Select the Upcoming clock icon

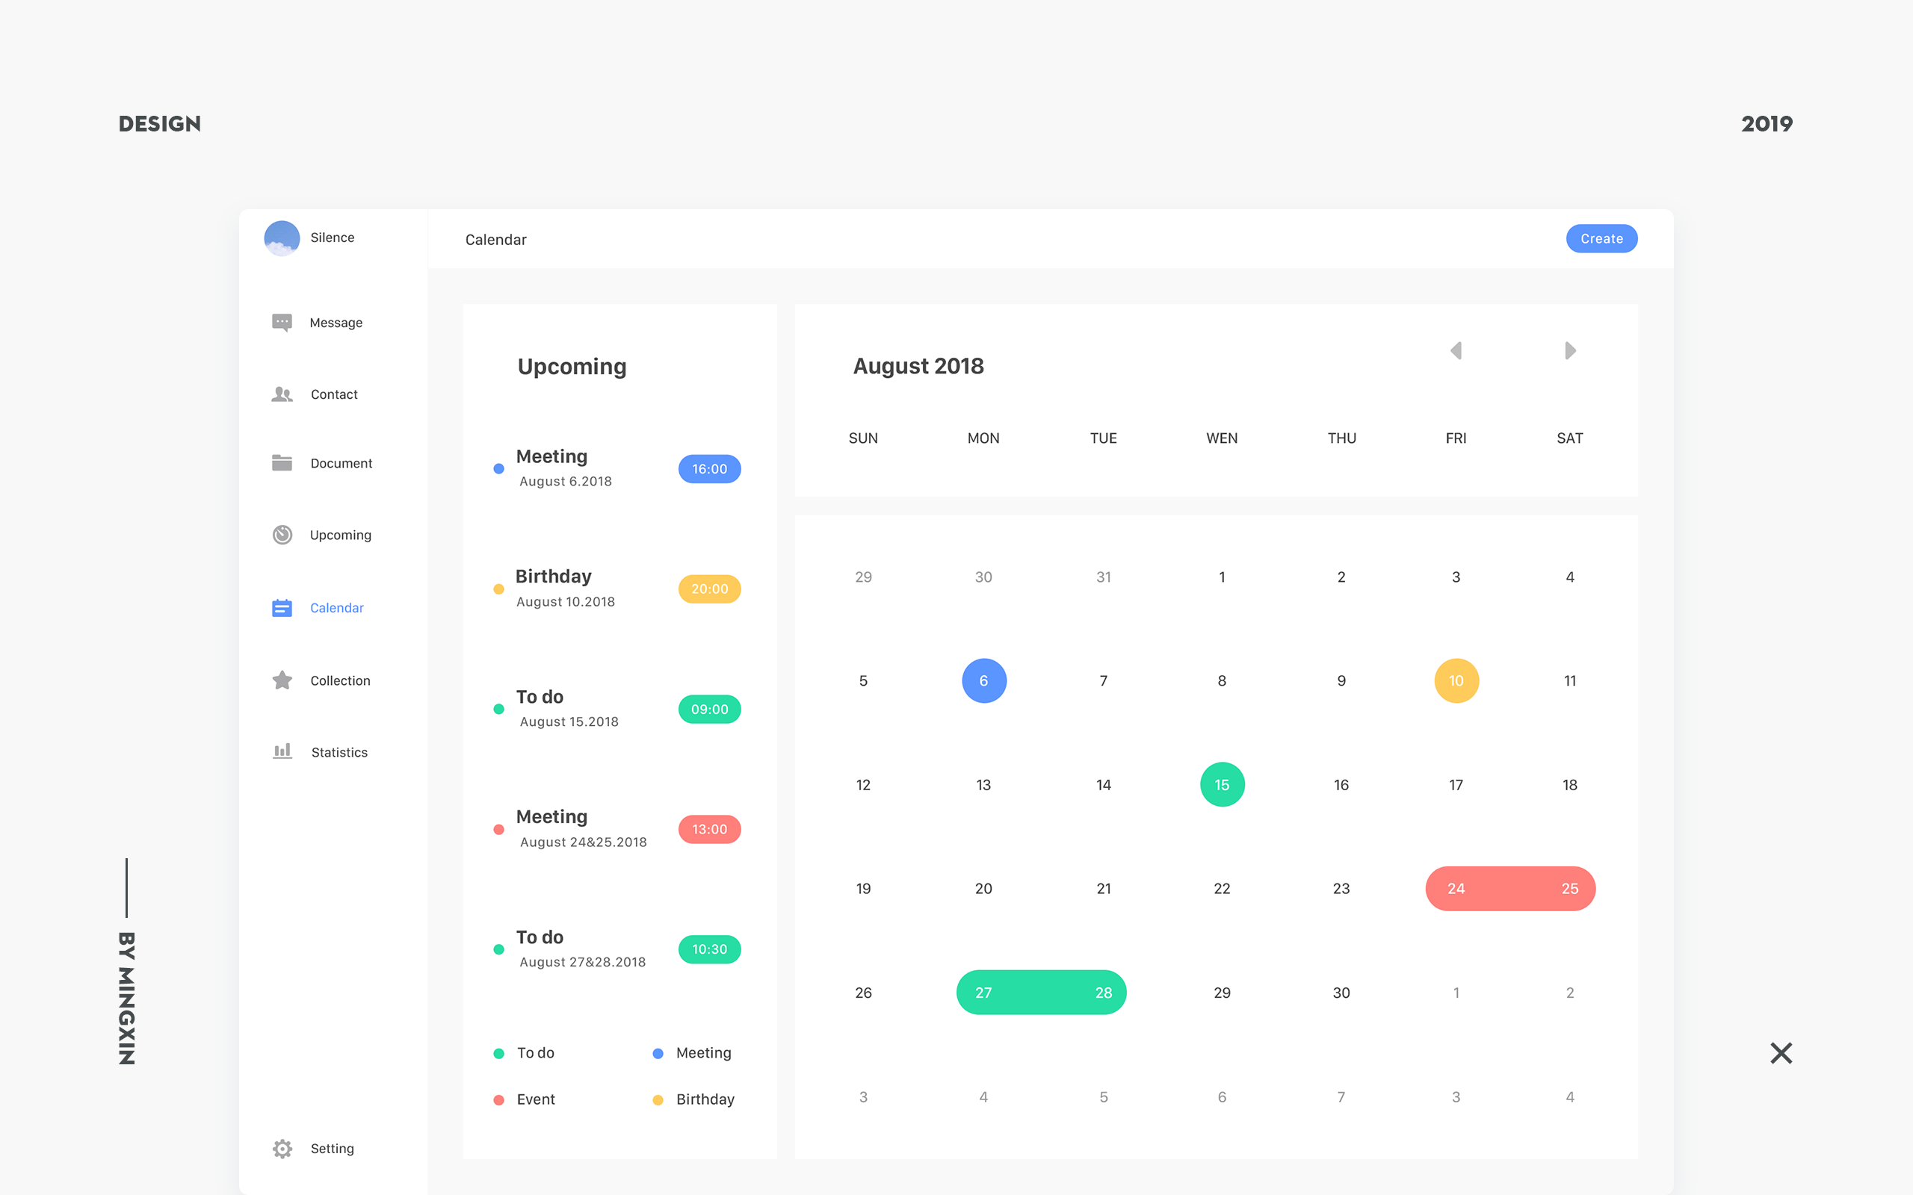pos(282,535)
